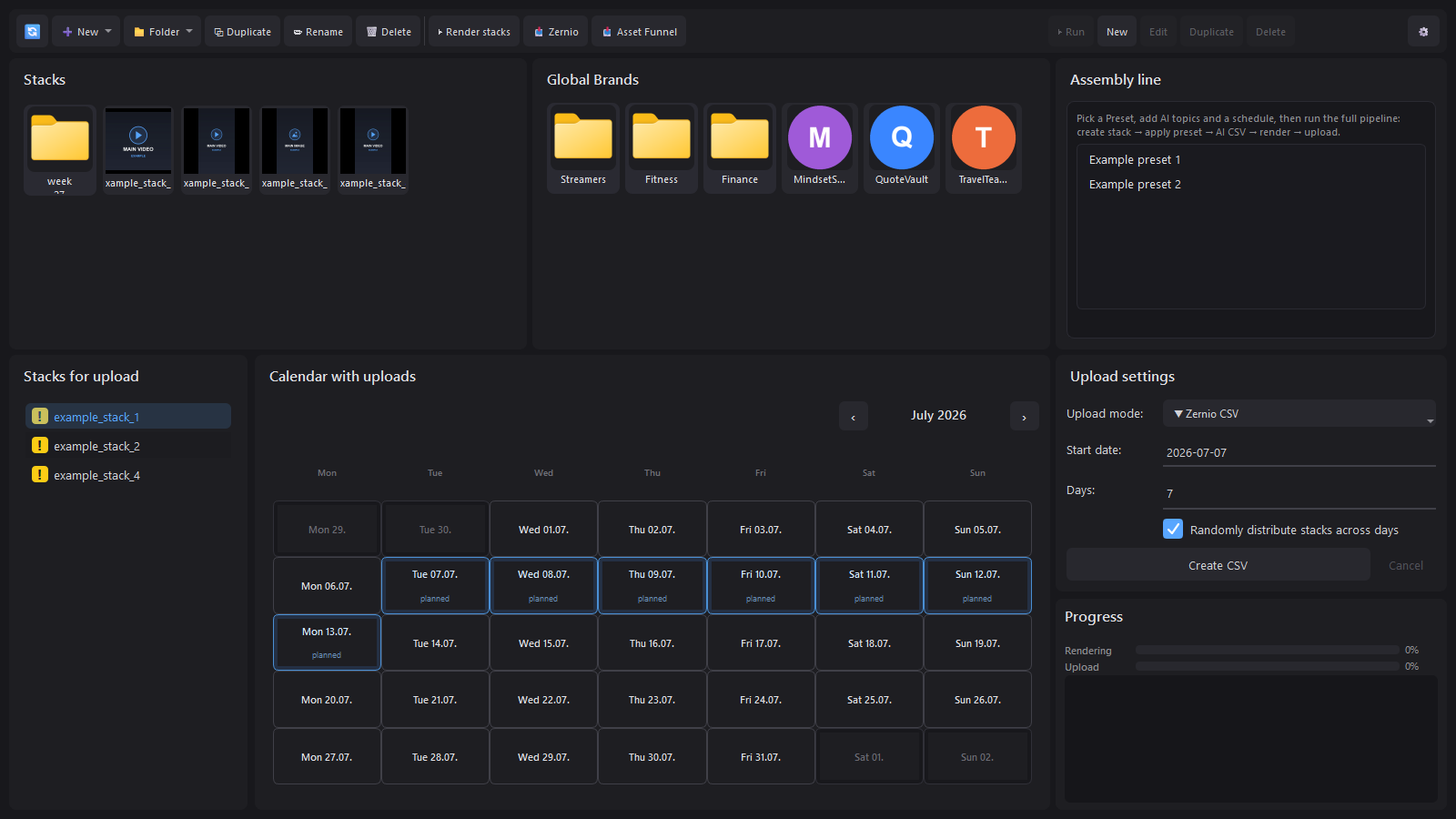Click the warning icon beside example_stack_4
Image resolution: width=1456 pixels, height=819 pixels.
tap(40, 474)
